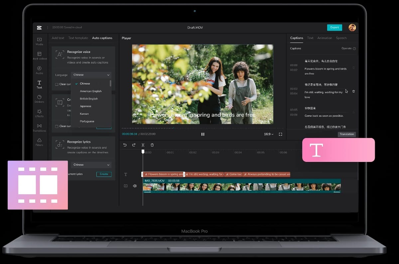The width and height of the screenshot is (399, 264).
Task: Switch to the Auto captions tab
Action: pos(102,38)
